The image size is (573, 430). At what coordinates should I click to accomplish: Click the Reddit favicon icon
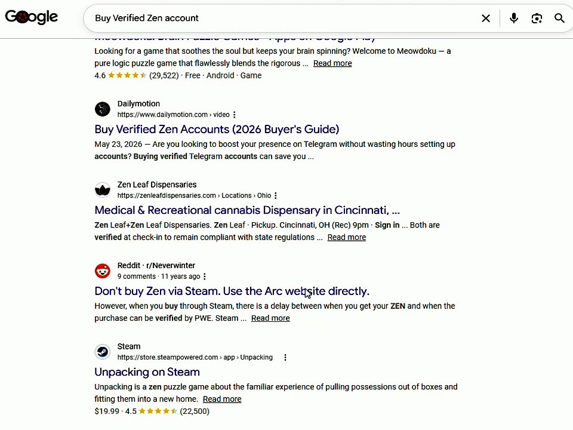pyautogui.click(x=102, y=271)
